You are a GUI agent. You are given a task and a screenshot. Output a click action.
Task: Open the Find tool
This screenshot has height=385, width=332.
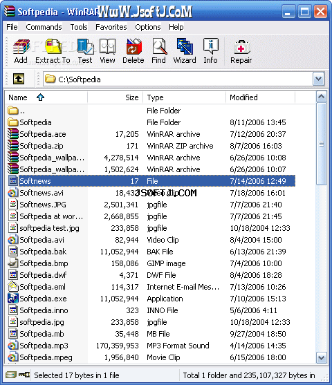pyautogui.click(x=159, y=51)
